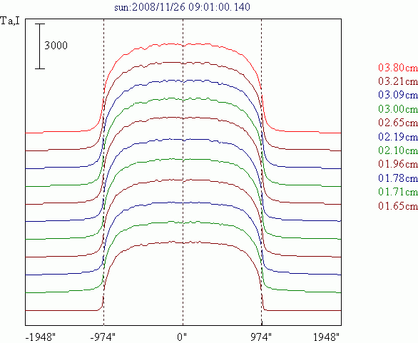Click the -1948" x-axis tick label
The width and height of the screenshot is (418, 343).
point(41,337)
